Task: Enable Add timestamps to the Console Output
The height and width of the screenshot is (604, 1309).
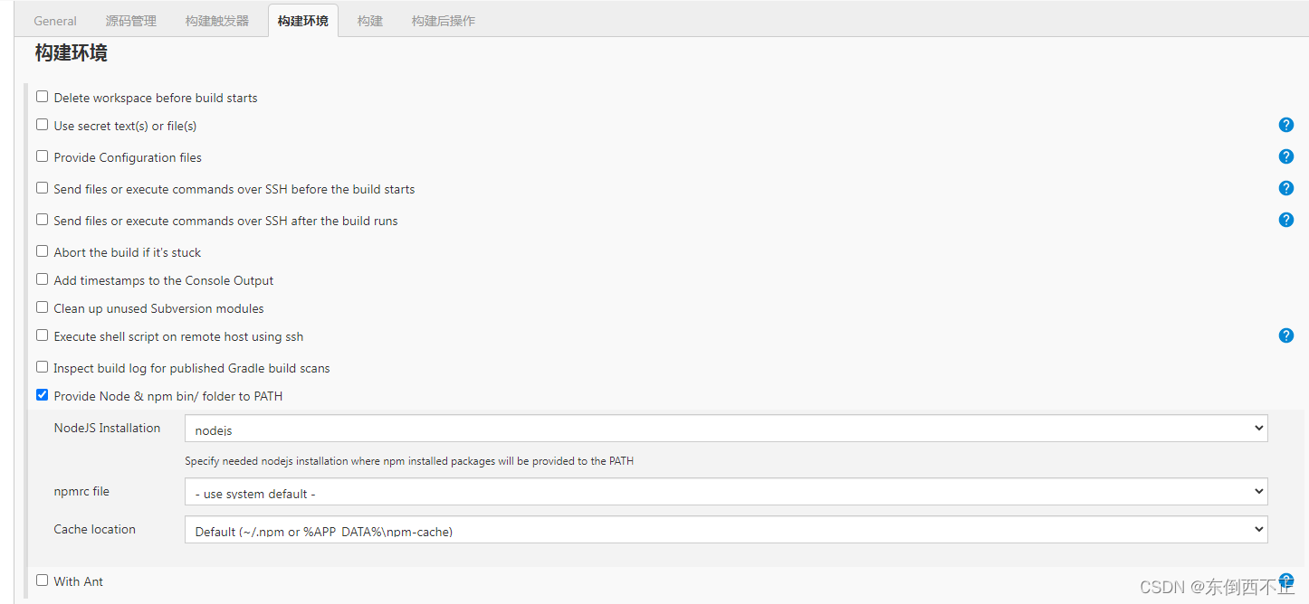Action: (42, 278)
